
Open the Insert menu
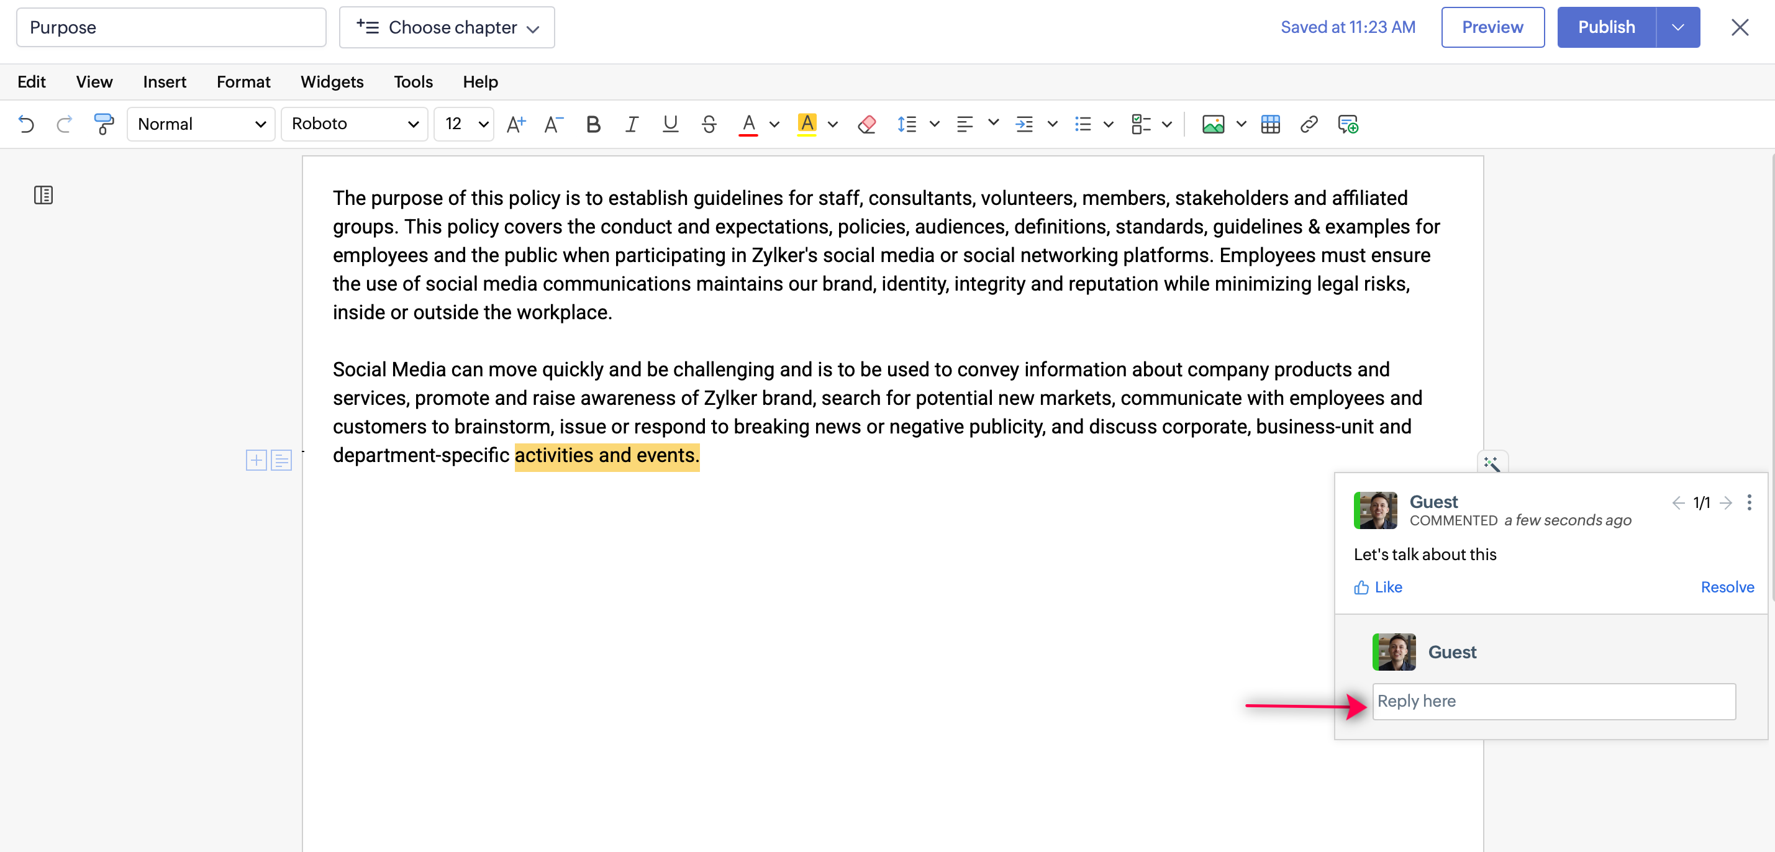point(164,82)
